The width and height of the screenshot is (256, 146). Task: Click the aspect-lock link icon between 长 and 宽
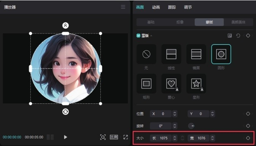tap(183, 138)
